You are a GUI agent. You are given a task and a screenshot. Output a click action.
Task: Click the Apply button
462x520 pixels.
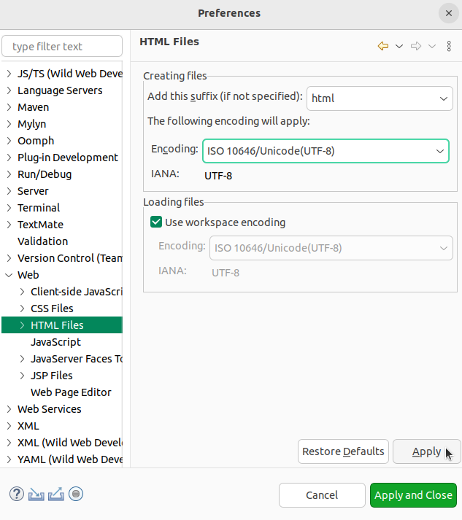point(427,451)
